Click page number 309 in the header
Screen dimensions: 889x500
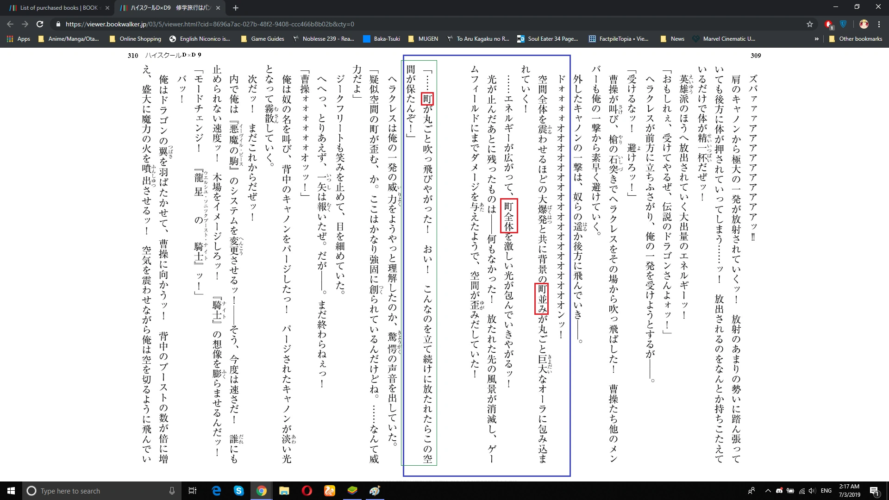756,56
